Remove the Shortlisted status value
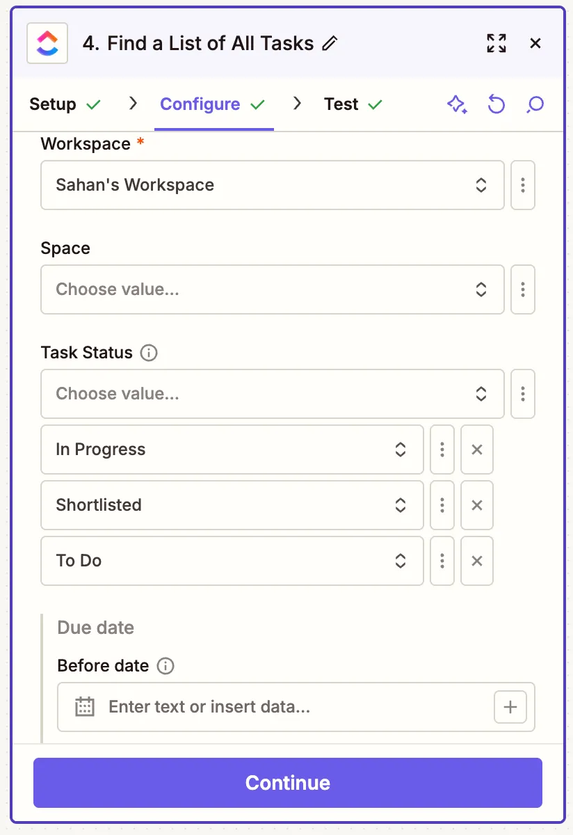 (x=477, y=505)
